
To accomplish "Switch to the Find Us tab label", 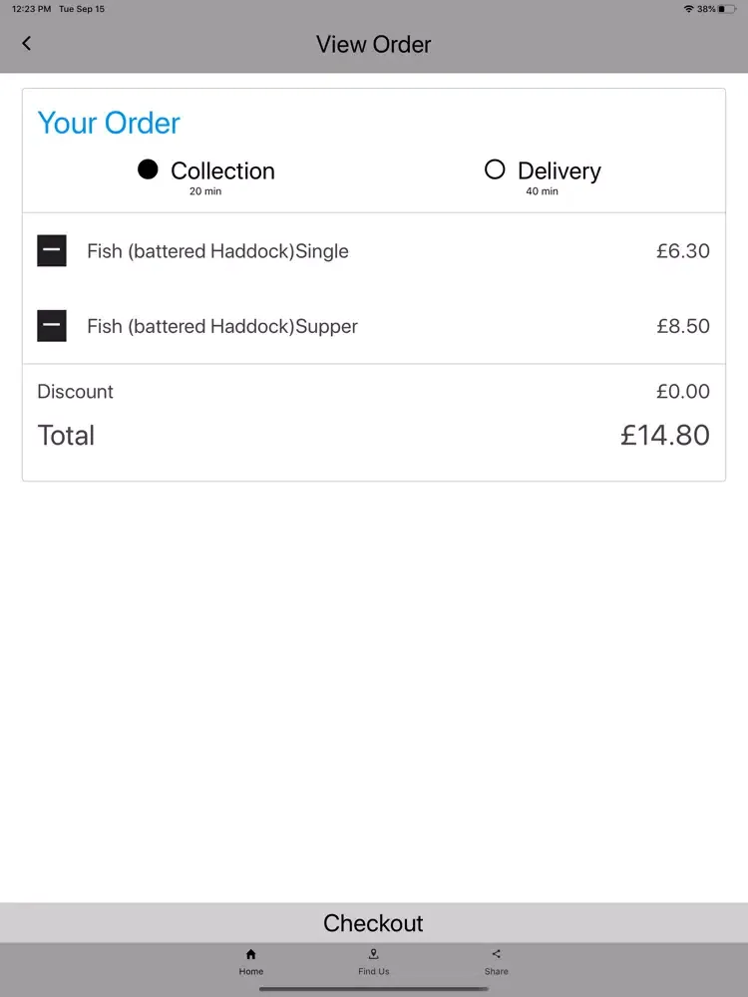I will tap(373, 971).
